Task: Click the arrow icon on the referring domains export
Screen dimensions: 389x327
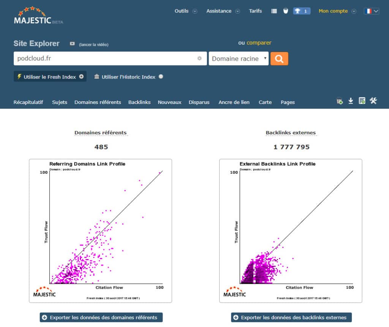Action: click(x=44, y=318)
